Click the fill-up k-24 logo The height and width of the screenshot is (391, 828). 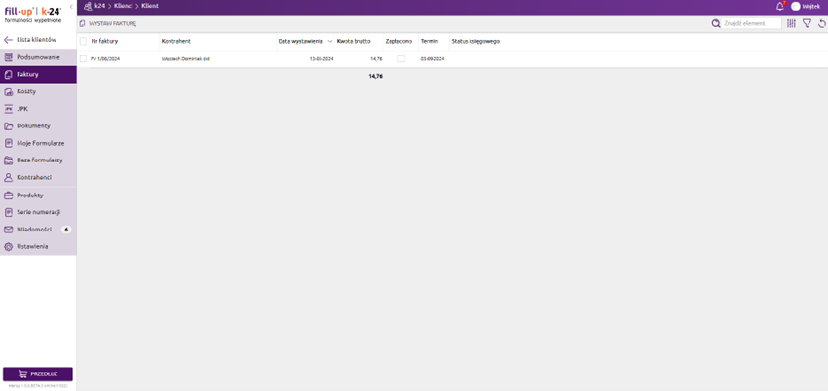33,14
